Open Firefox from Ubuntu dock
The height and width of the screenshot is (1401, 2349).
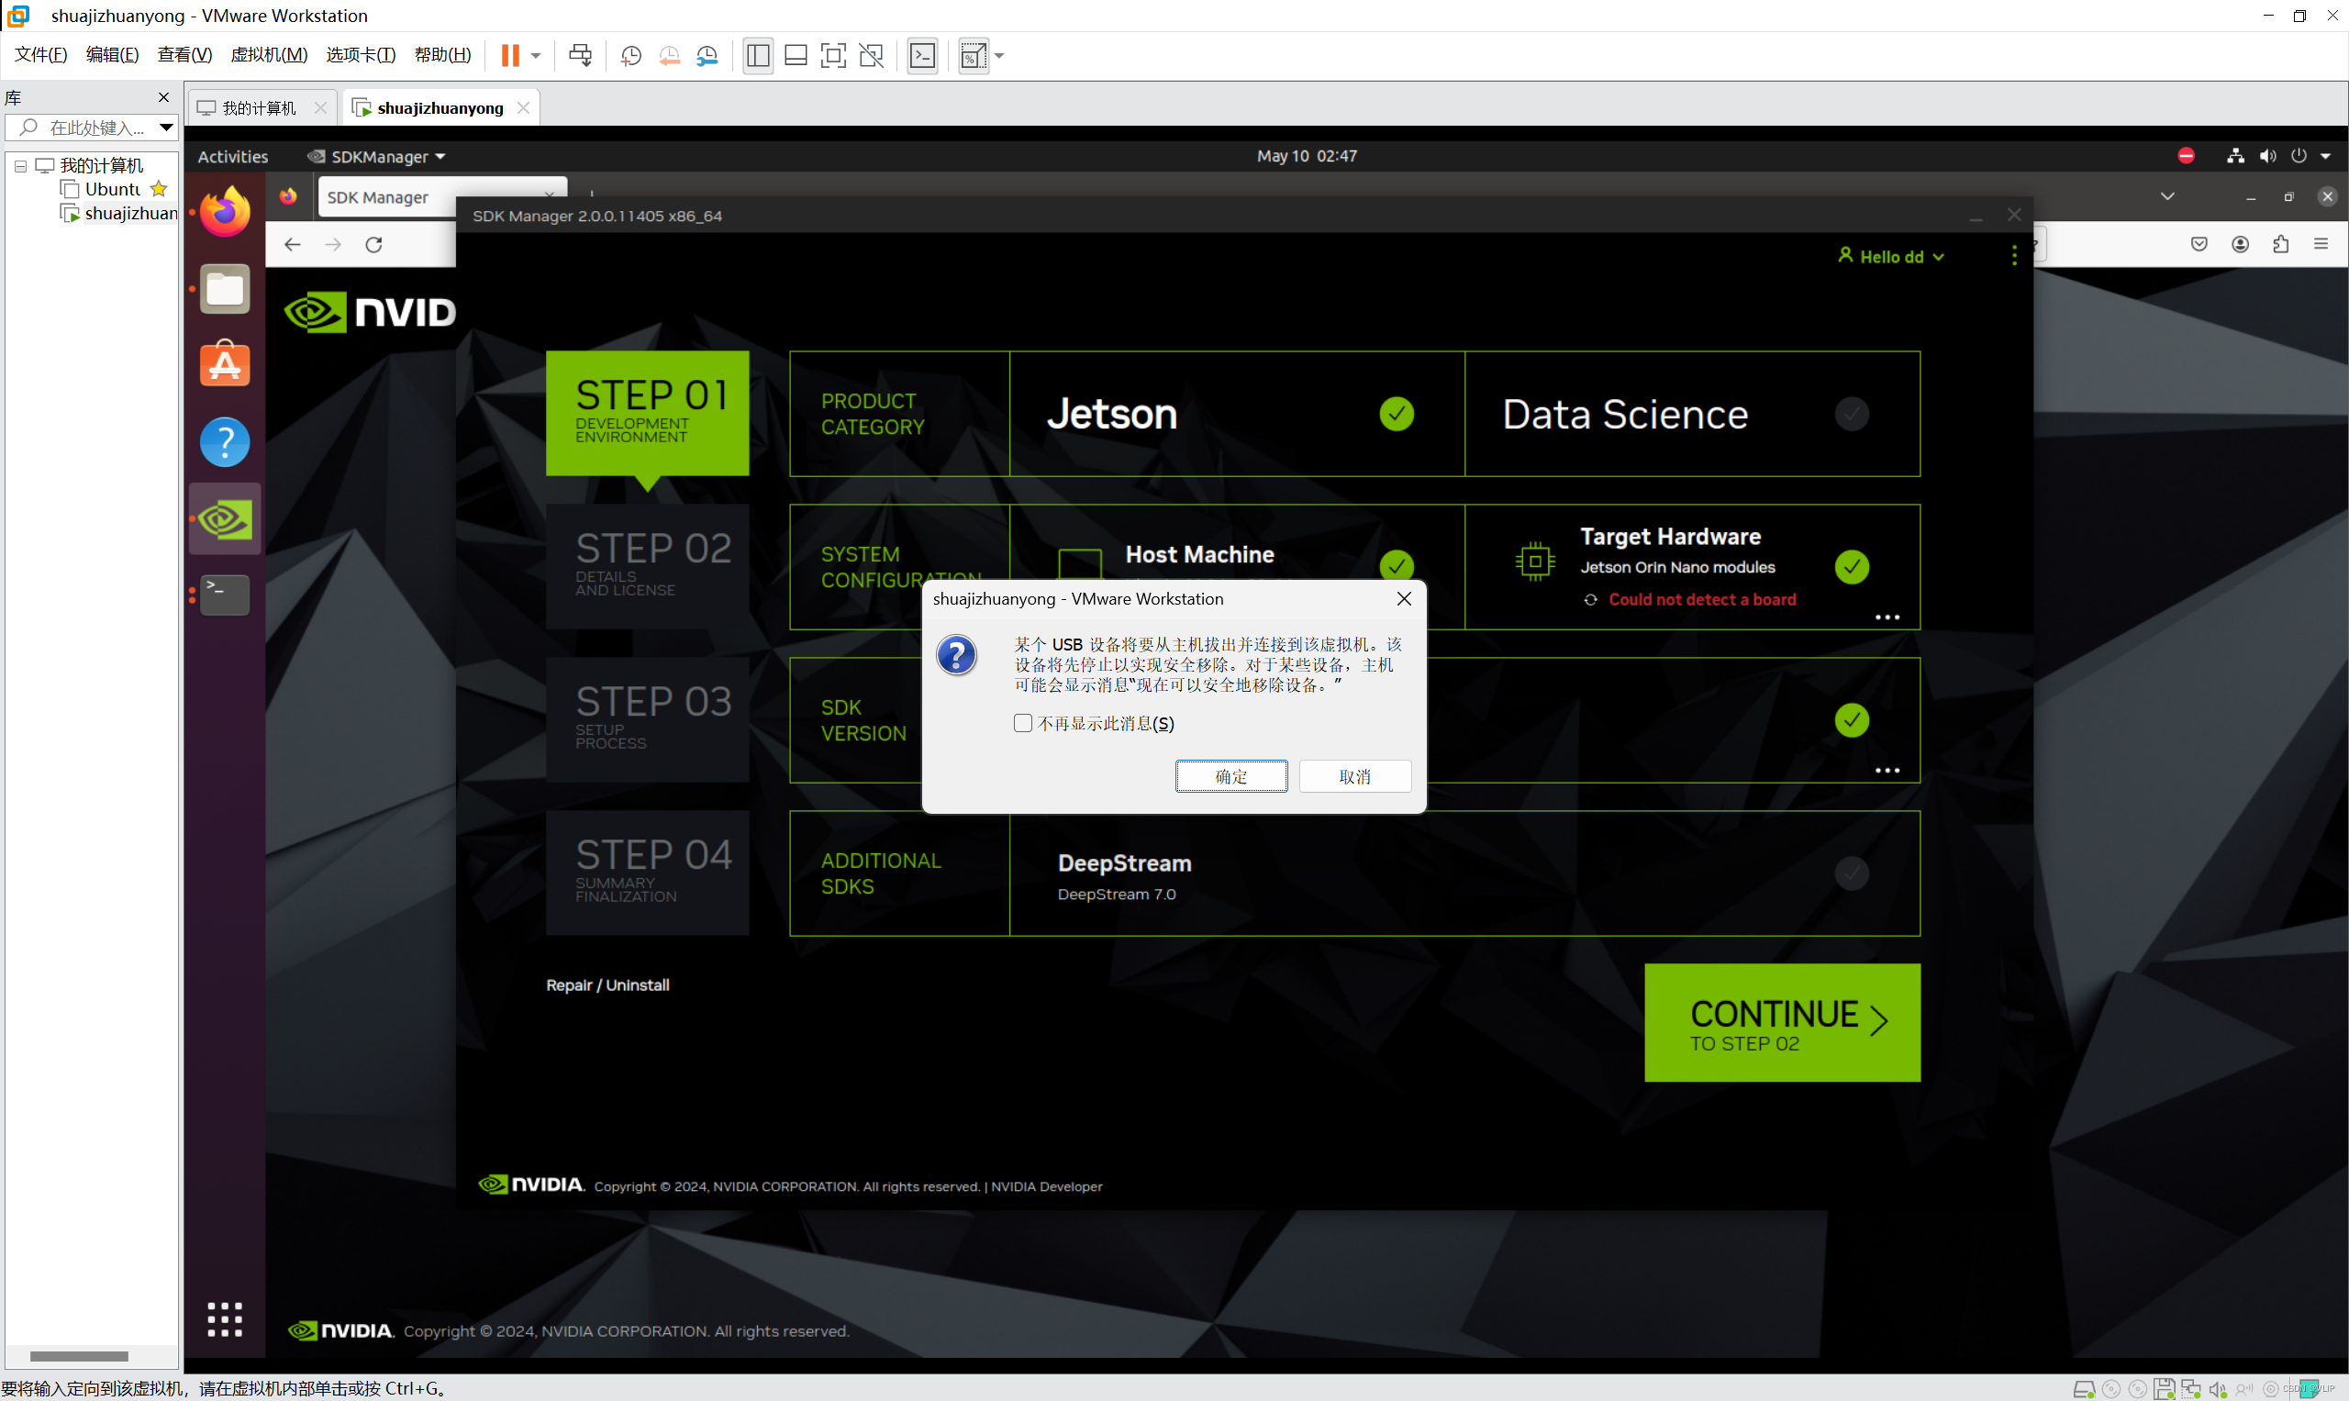tap(225, 211)
